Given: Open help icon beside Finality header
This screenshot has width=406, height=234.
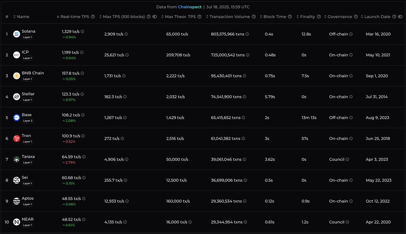Looking at the screenshot, I should 319,17.
